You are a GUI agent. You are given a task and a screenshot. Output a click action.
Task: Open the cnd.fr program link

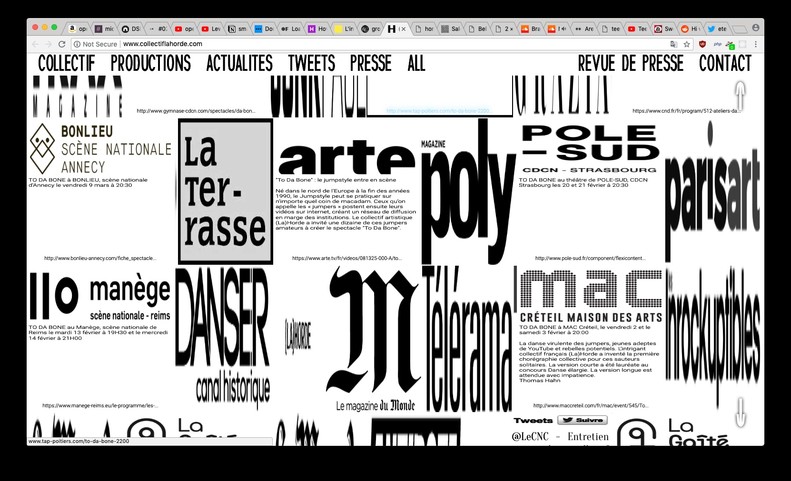pyautogui.click(x=687, y=111)
